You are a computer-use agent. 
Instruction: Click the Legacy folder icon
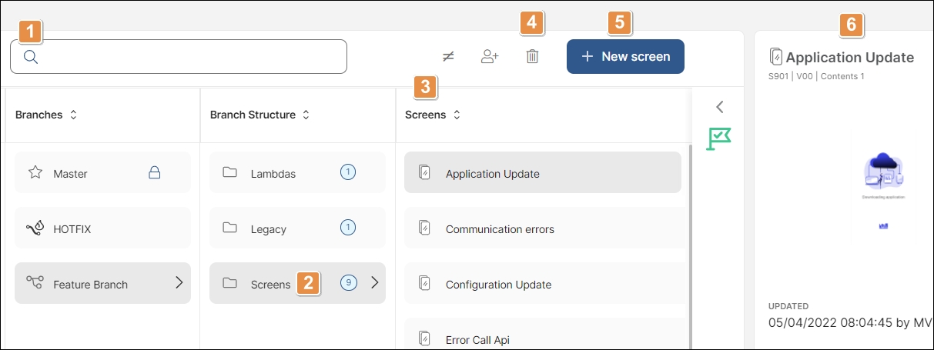click(x=229, y=228)
